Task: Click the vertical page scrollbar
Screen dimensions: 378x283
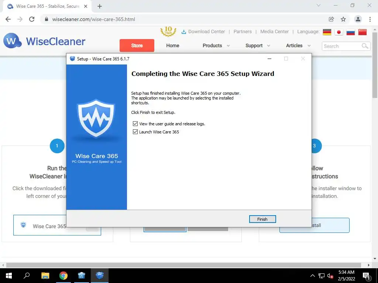Action: (375, 65)
